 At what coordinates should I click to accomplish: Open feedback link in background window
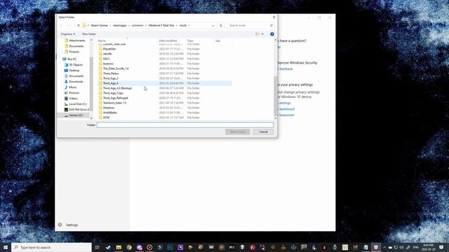(x=286, y=69)
